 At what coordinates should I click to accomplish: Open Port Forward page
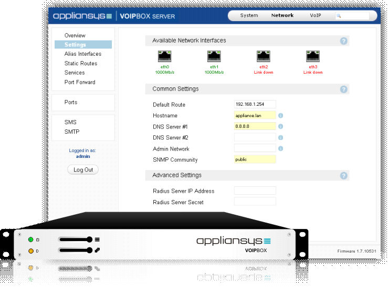(x=80, y=82)
